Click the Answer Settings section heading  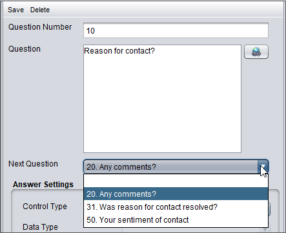click(x=43, y=185)
